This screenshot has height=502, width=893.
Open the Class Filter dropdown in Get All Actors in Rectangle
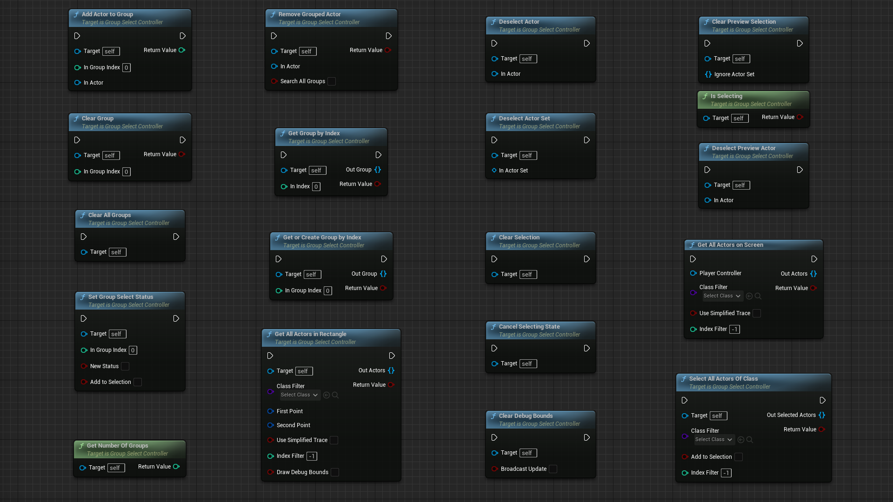pos(300,395)
